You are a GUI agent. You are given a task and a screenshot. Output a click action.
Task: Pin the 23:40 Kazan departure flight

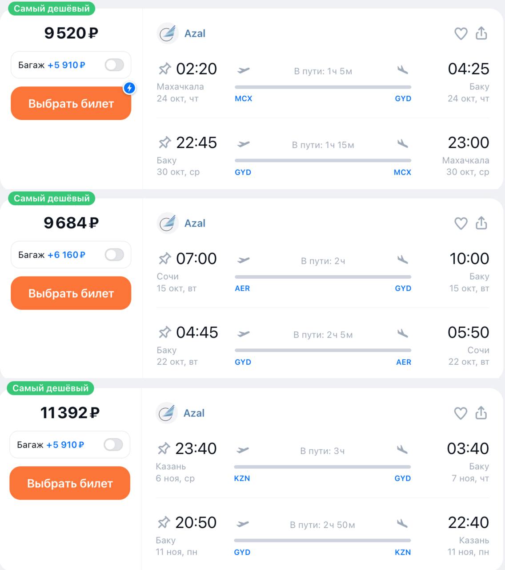164,449
